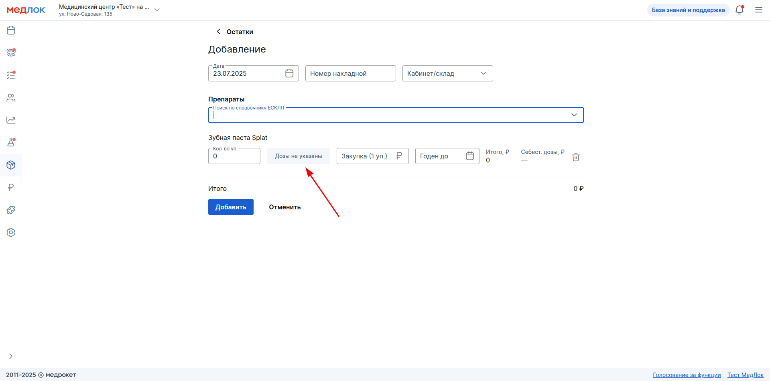
Task: Click the Годен до expiry field
Action: pyautogui.click(x=447, y=156)
